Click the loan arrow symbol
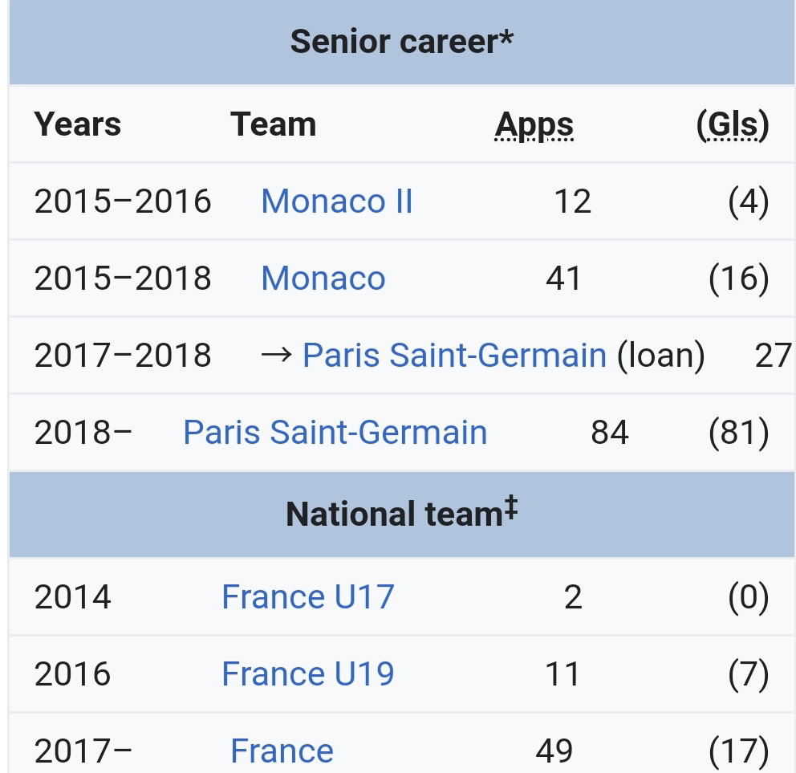The height and width of the screenshot is (773, 796). point(277,355)
